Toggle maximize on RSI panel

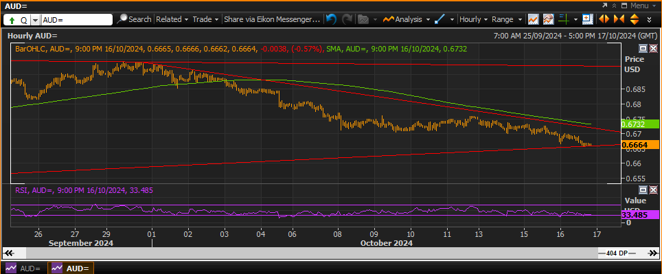pos(643,190)
